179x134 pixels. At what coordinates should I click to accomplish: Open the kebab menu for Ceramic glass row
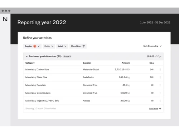click(x=160, y=93)
